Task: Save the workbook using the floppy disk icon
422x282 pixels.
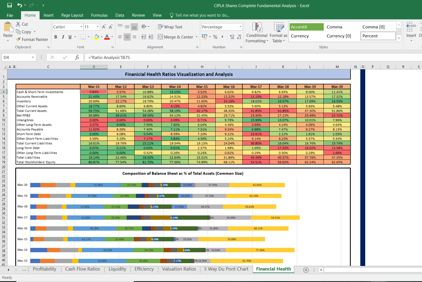Action: (x=10, y=5)
